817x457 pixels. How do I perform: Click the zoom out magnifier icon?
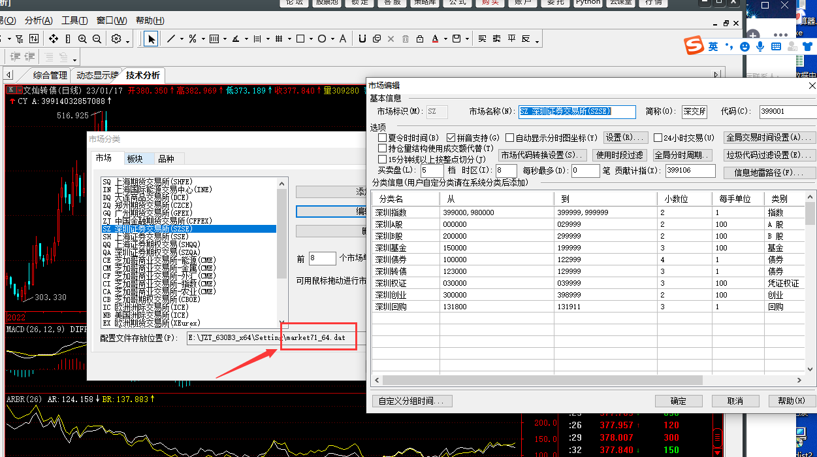point(97,39)
